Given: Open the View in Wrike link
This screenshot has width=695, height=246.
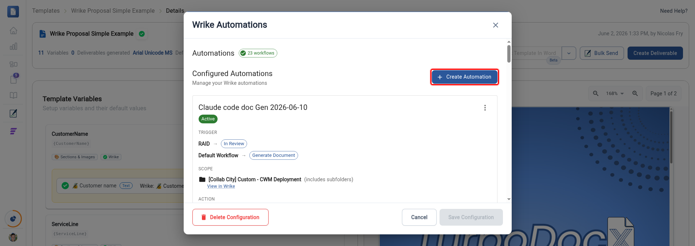Looking at the screenshot, I should 221,186.
